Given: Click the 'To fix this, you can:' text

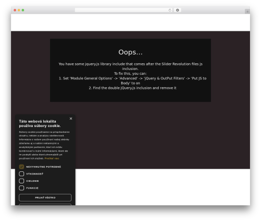Looking at the screenshot, I should click(x=130, y=74).
